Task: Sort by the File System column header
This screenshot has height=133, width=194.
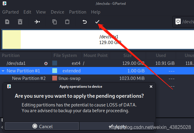Action: (65, 55)
